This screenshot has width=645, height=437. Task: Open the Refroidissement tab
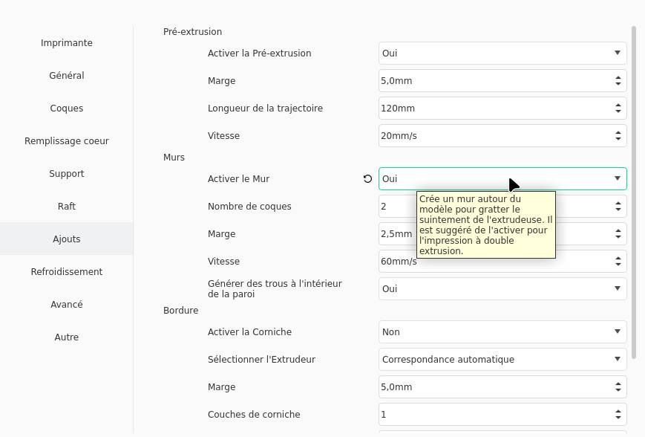click(67, 272)
